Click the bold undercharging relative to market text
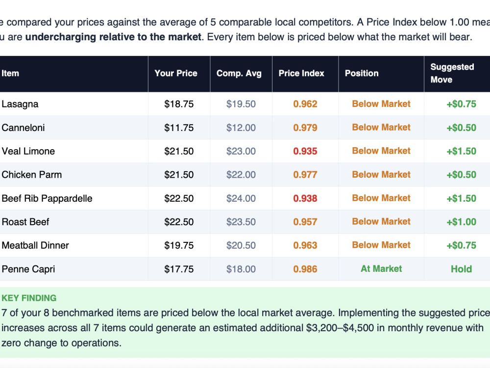This screenshot has width=490, height=368. click(x=113, y=37)
